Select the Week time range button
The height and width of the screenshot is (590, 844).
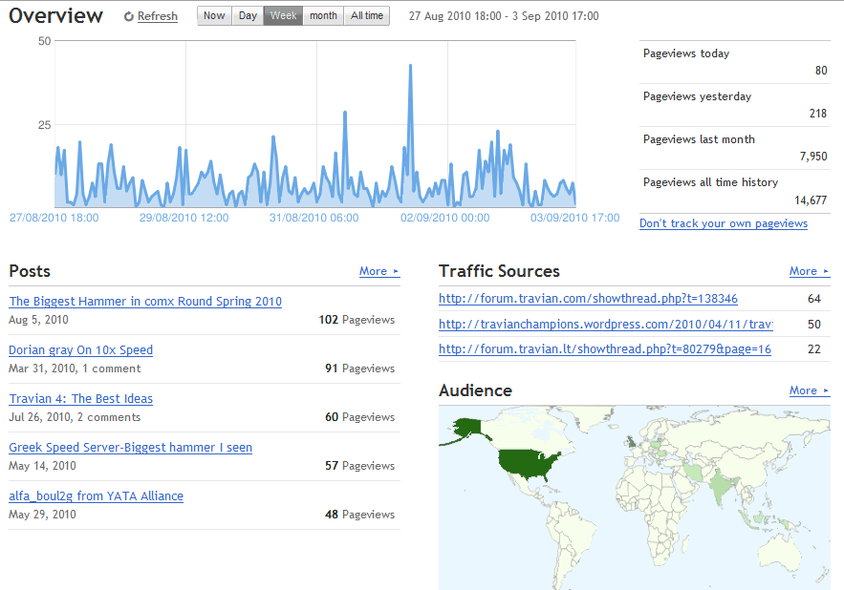tap(283, 16)
